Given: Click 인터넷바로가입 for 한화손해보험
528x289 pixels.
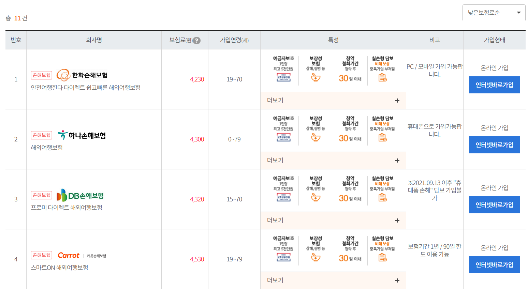Looking at the screenshot, I should [494, 85].
